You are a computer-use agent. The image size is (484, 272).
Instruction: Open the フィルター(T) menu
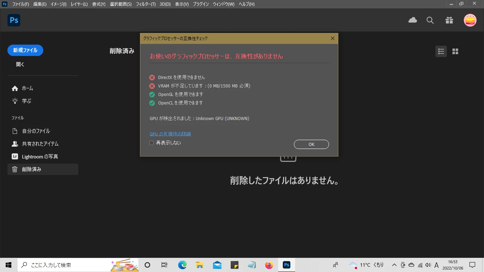point(146,4)
